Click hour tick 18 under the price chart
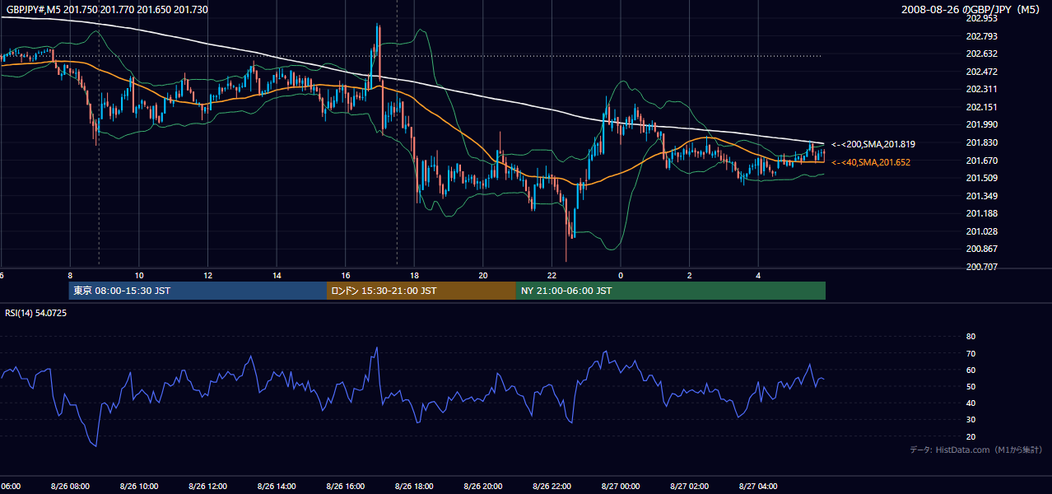The height and width of the screenshot is (494, 1052). (x=414, y=275)
